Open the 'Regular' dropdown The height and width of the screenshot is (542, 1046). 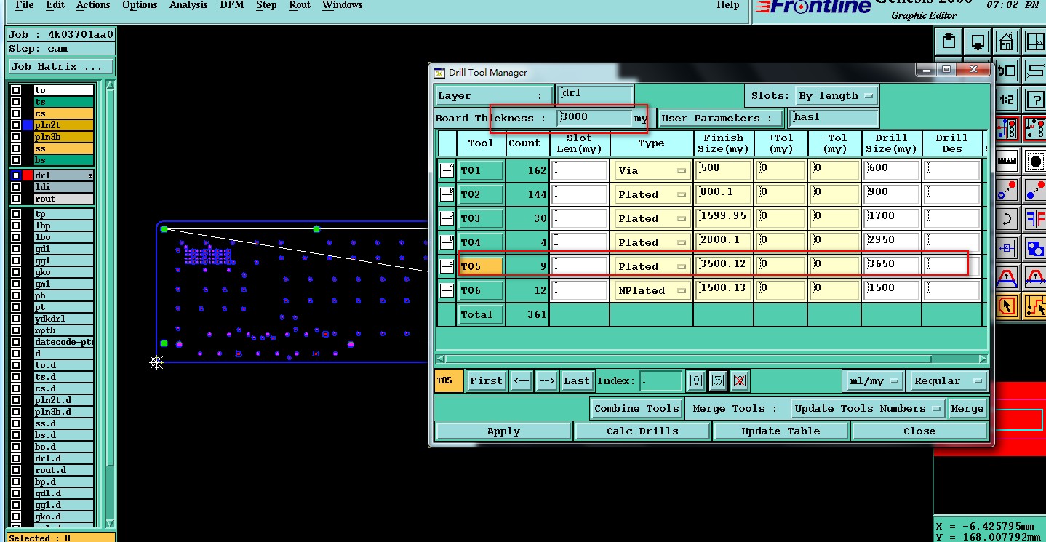pyautogui.click(x=948, y=380)
